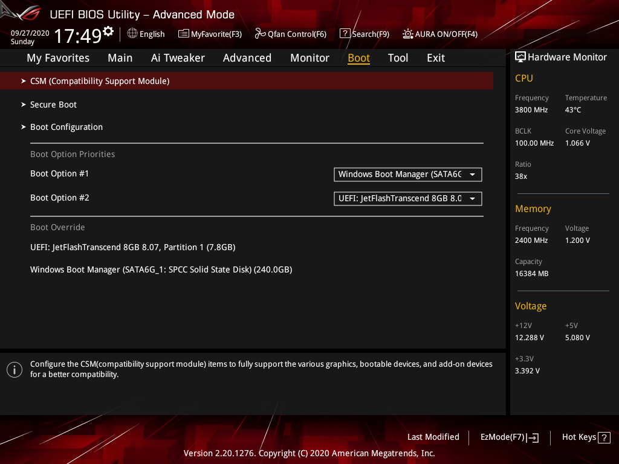
Task: Click Memory Frequency value 2400 MHz
Action: [531, 240]
